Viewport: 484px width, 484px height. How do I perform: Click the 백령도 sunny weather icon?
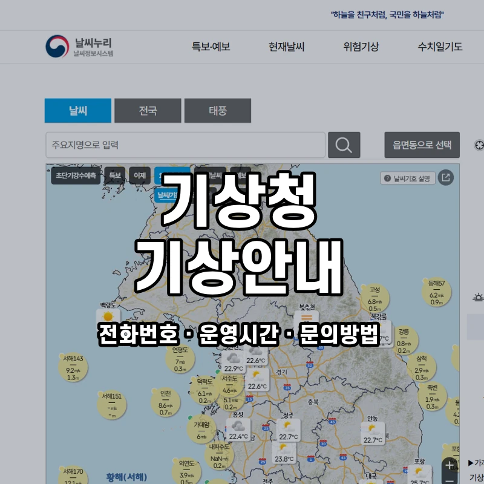click(x=108, y=316)
